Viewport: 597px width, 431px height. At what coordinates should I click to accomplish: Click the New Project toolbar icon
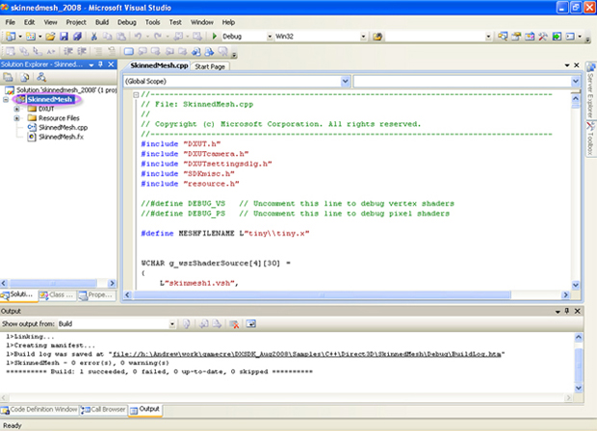pos(11,37)
